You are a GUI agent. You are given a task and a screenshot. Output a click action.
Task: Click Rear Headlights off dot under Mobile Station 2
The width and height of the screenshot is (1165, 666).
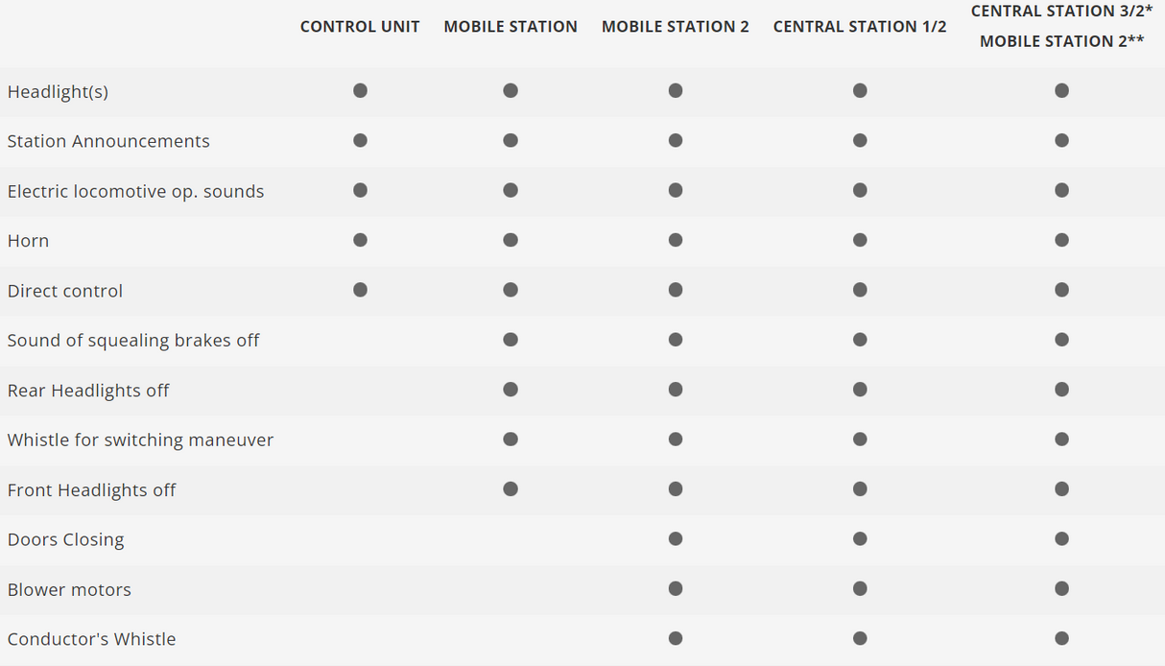(676, 390)
